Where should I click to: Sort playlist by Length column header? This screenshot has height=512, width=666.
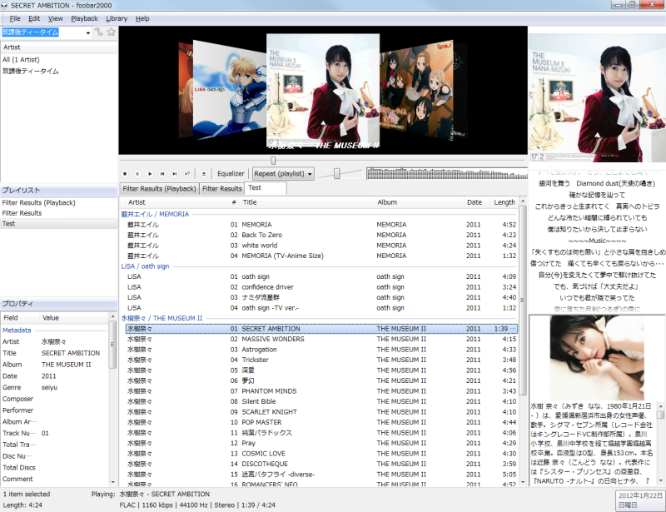[504, 202]
